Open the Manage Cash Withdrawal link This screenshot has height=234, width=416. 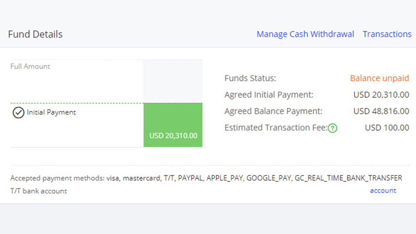pyautogui.click(x=305, y=34)
